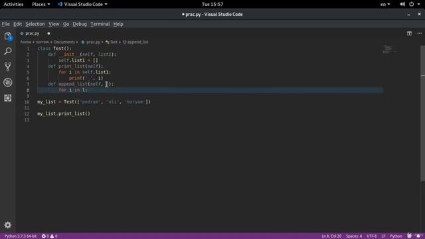This screenshot has width=425, height=239.
Task: Open the Places dropdown menu
Action: (41, 4)
